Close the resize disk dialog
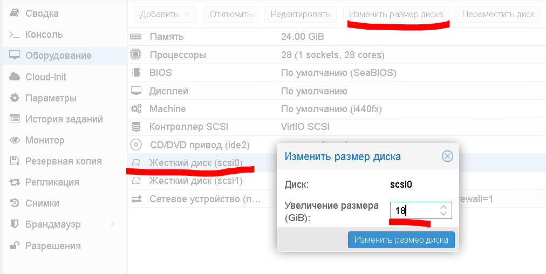This screenshot has height=274, width=546. click(x=447, y=157)
